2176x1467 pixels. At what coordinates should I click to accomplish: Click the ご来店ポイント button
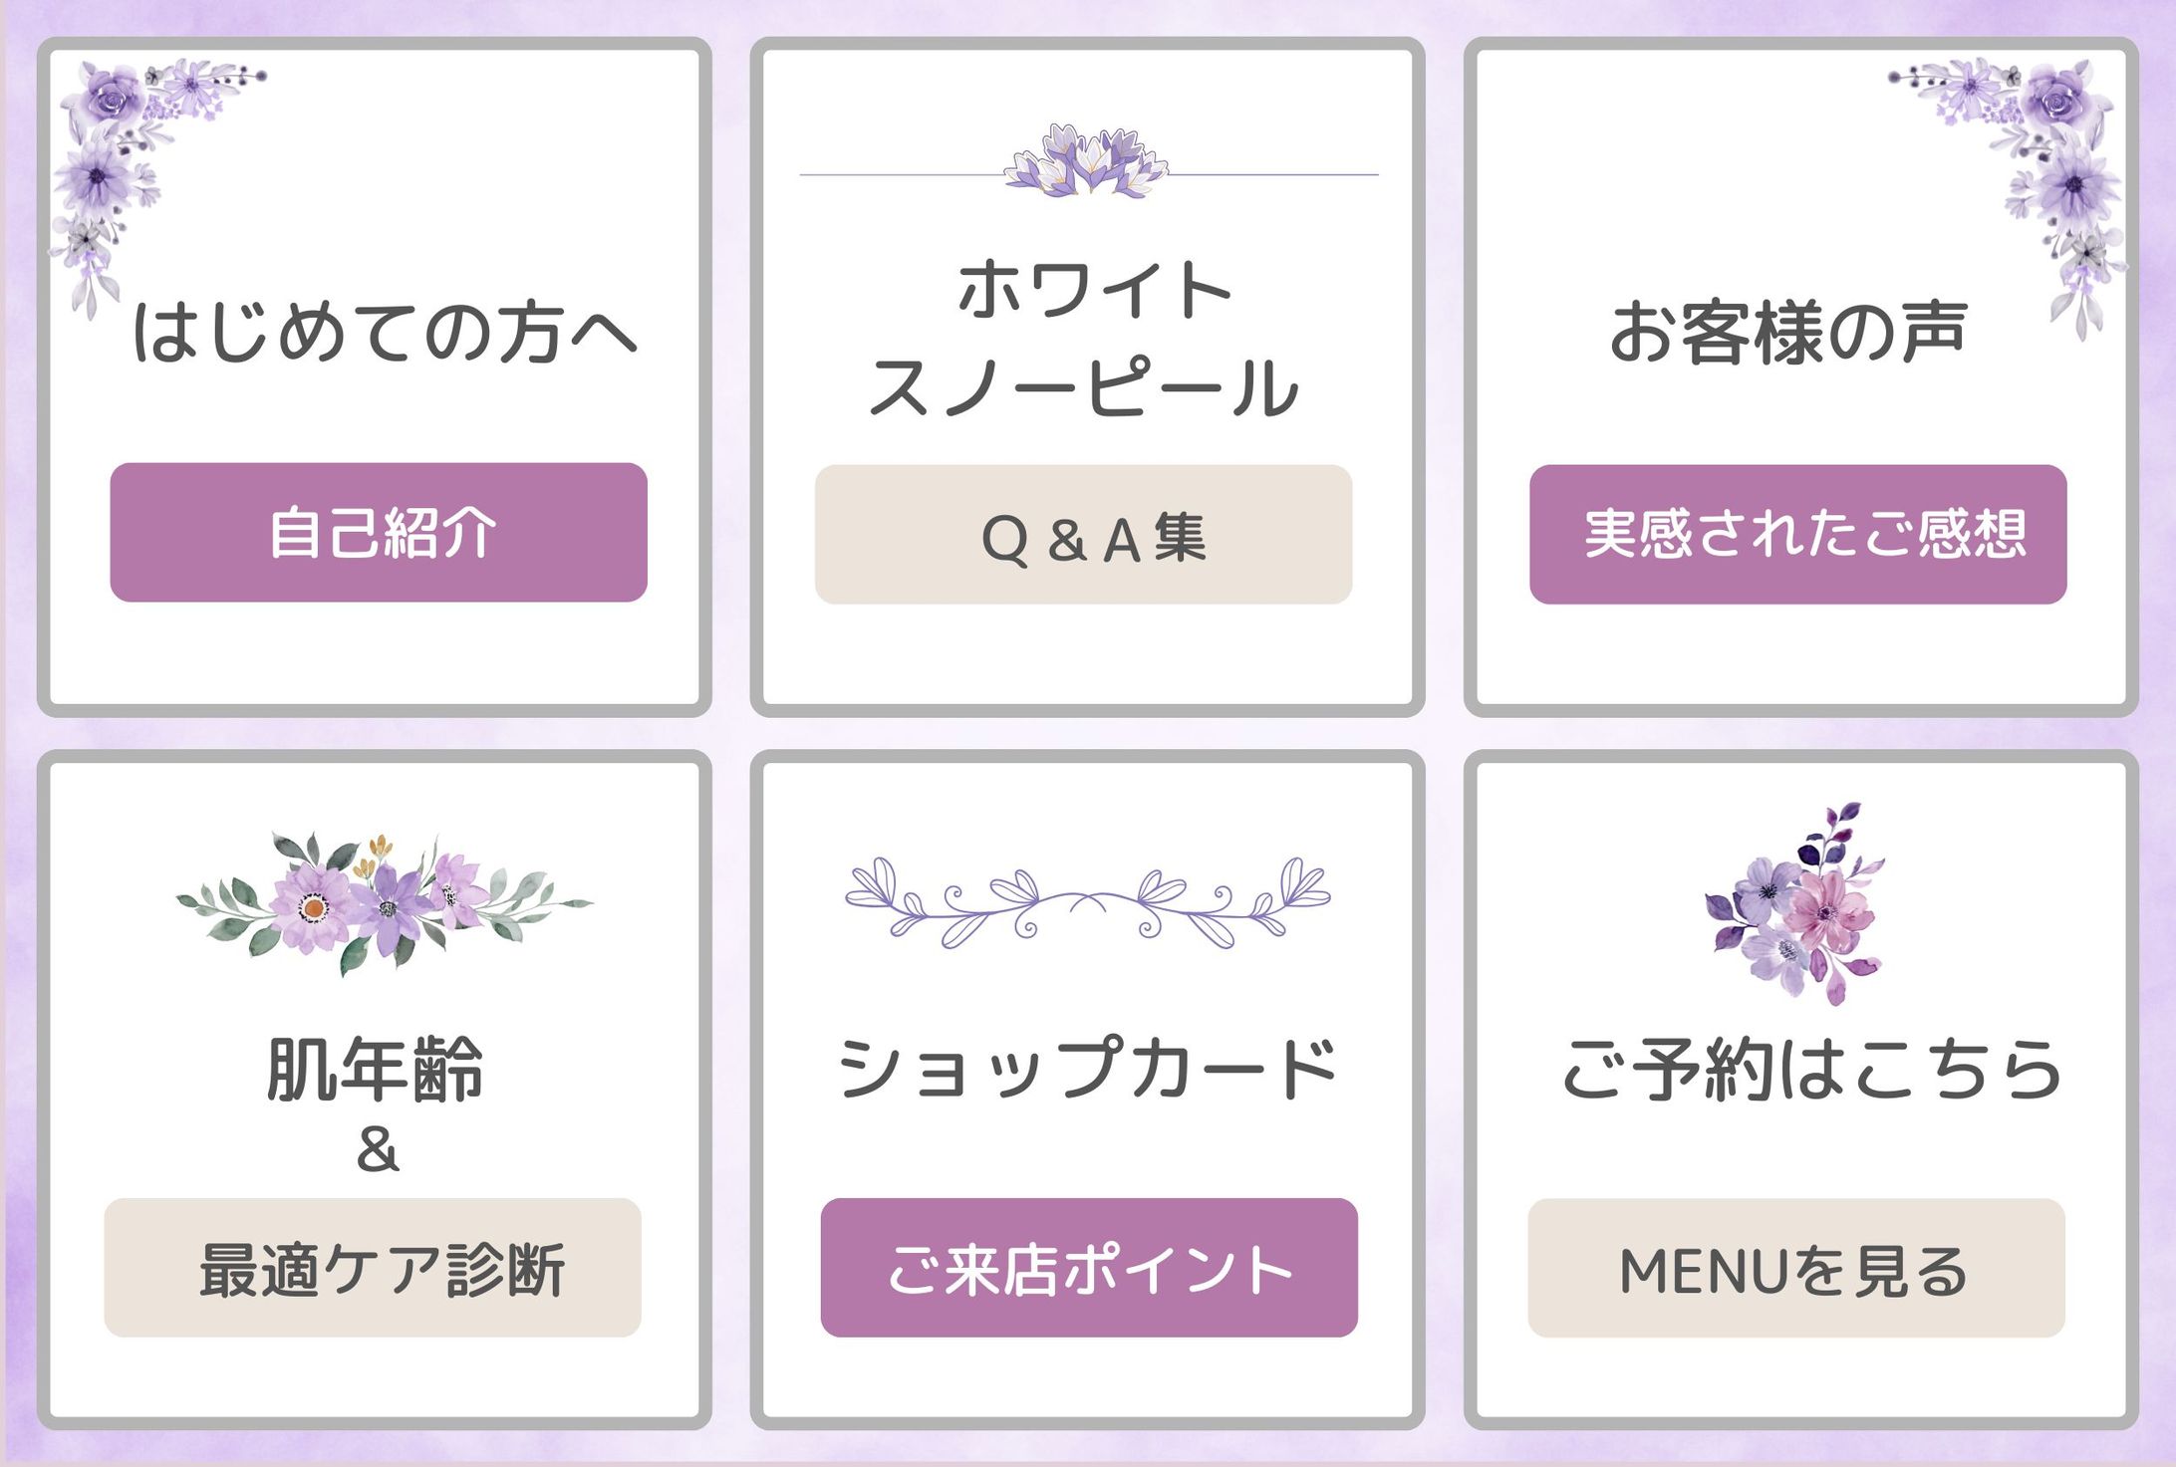click(1089, 1268)
